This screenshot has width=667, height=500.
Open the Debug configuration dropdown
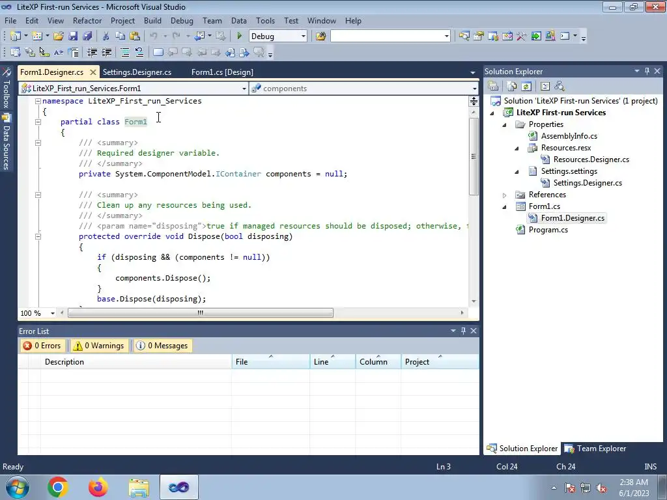pos(303,36)
